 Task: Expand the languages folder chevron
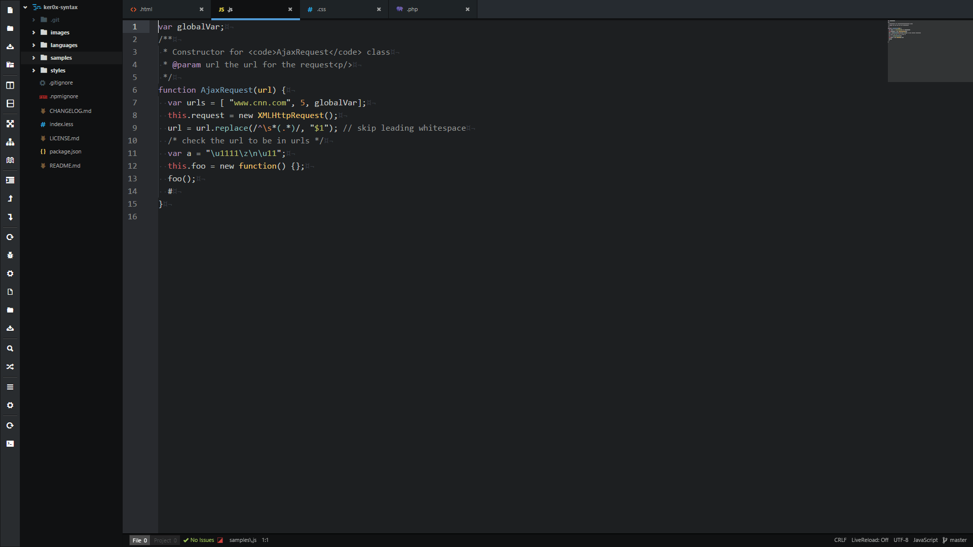(33, 45)
